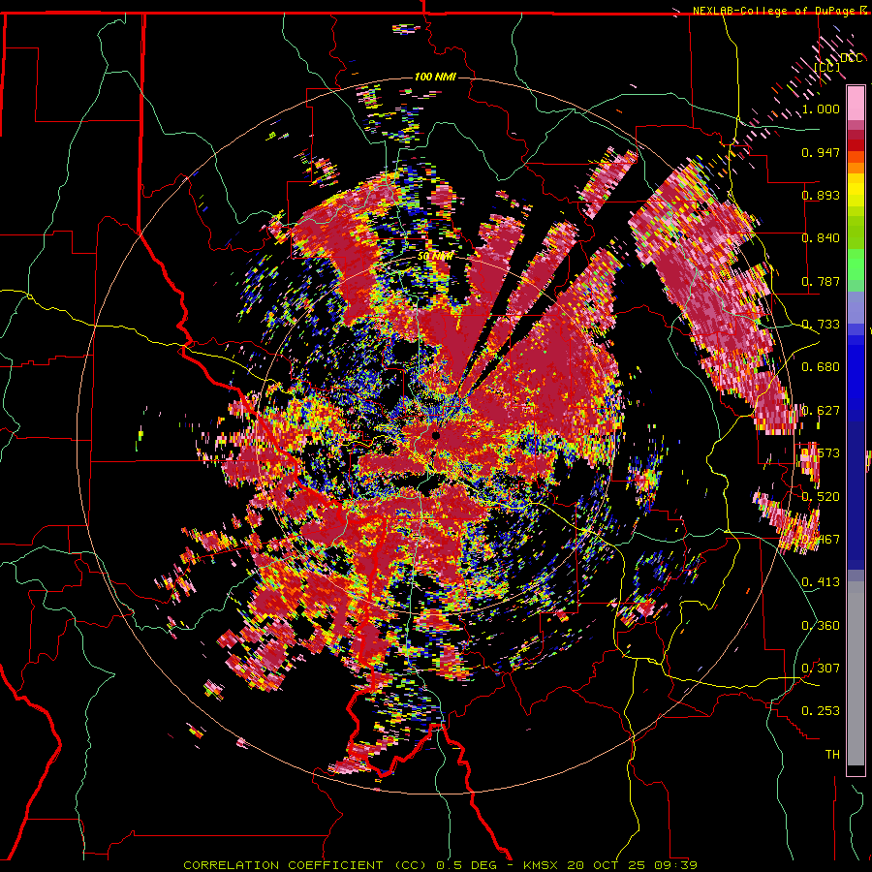Click the CORRELATION COEFFICIENT (CC) product title

coord(305,865)
